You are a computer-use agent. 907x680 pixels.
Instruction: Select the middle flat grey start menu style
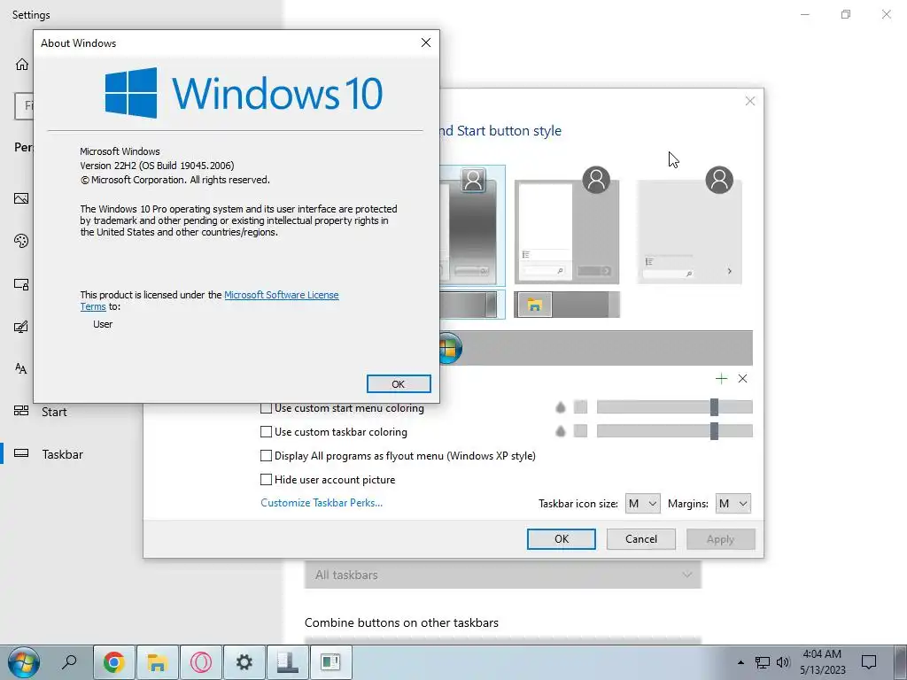(567, 227)
